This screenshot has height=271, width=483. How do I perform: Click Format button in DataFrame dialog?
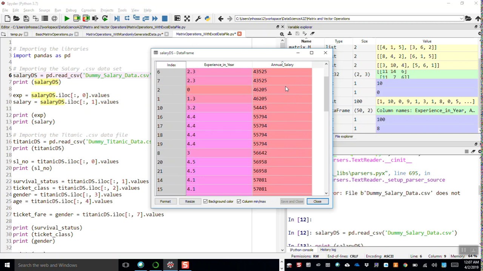point(165,201)
